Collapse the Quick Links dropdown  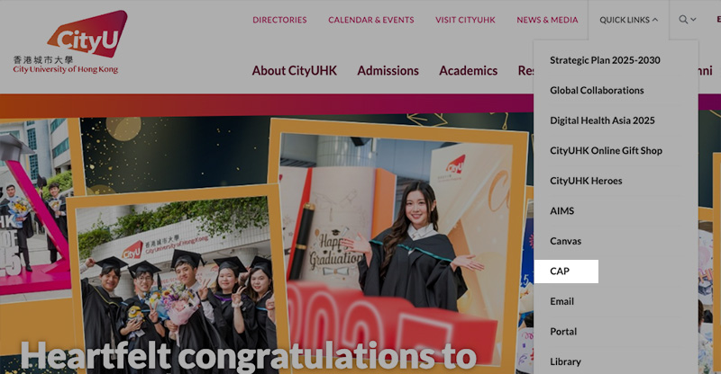[628, 20]
